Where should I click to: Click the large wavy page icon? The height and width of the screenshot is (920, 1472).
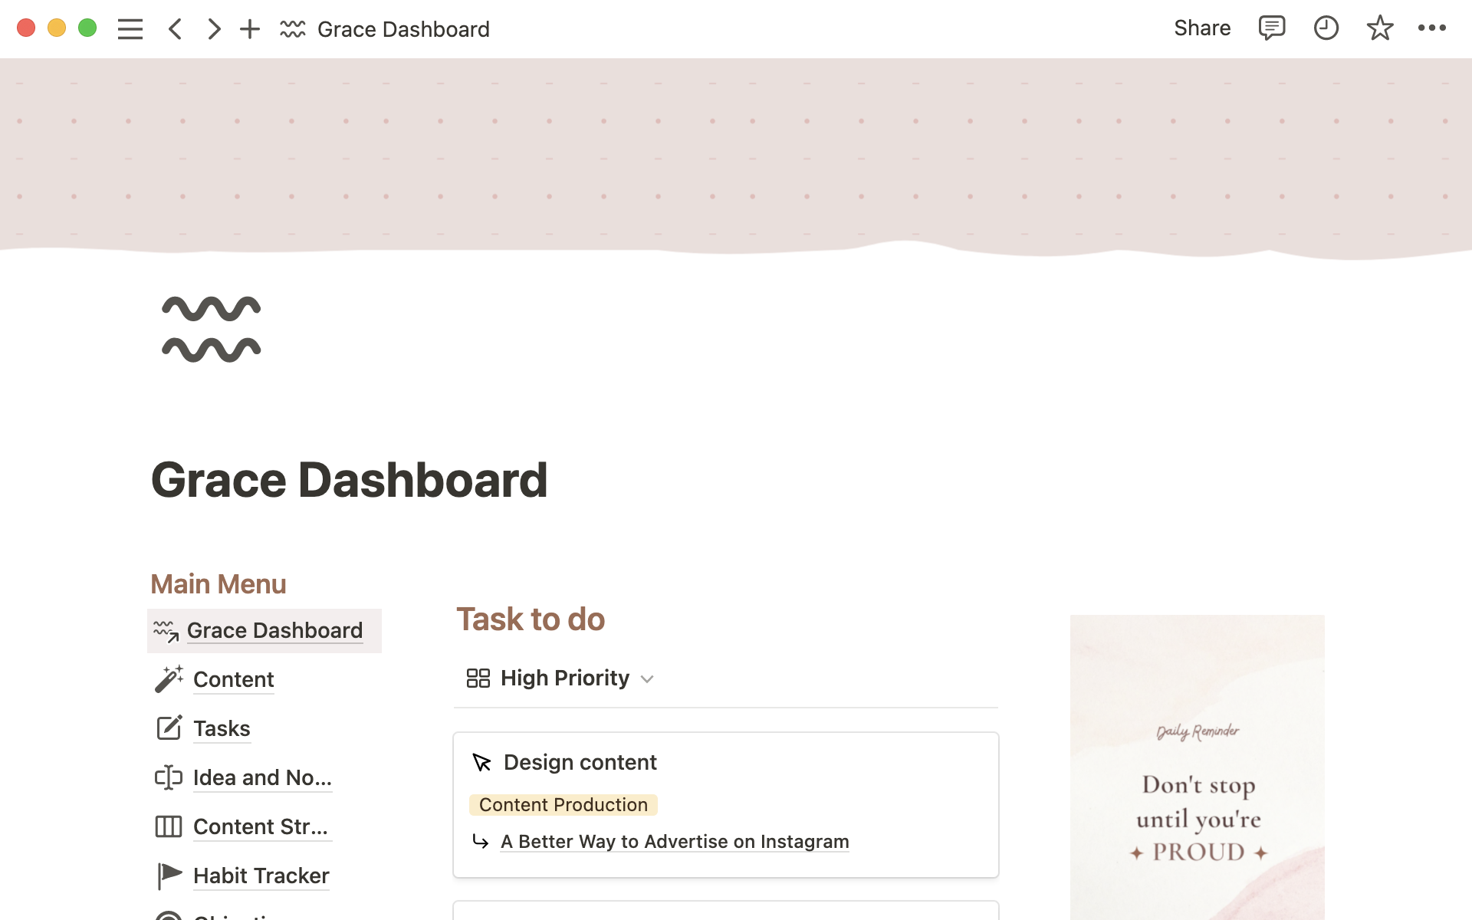click(212, 329)
